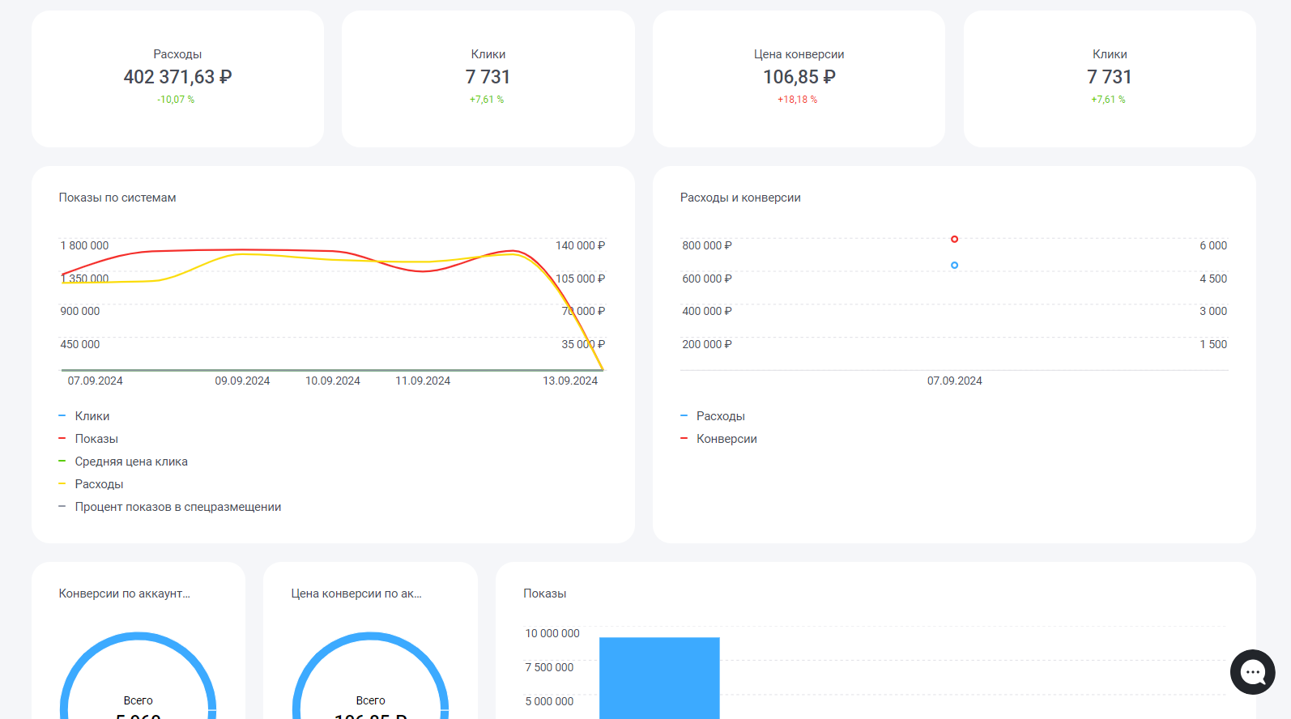Toggle the Клики series in Показы по системам legend

[84, 416]
